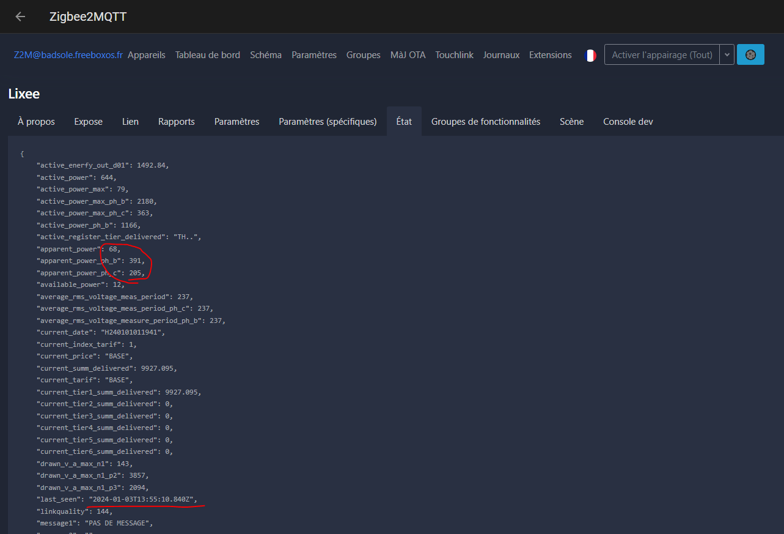Switch to Paramètres (spécifiques) tab

(x=328, y=121)
